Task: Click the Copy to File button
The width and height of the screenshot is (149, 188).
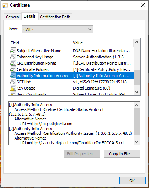Action: click(x=122, y=154)
